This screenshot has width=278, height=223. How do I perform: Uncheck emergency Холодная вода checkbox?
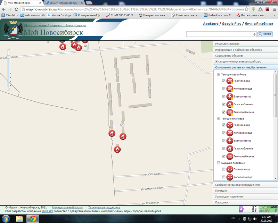tap(224, 89)
